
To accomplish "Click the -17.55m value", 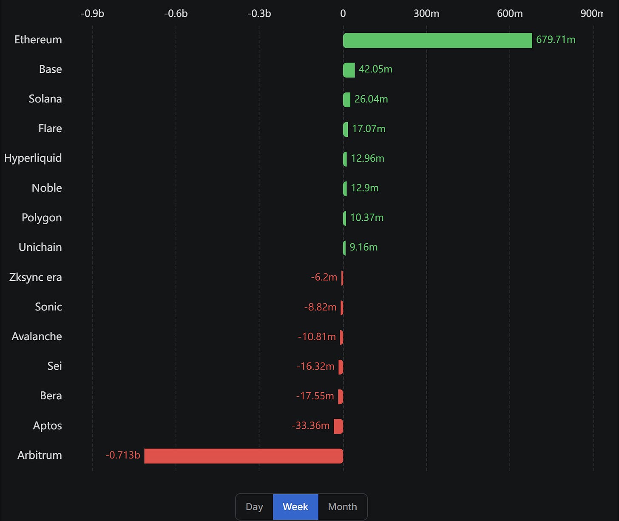I will click(315, 396).
